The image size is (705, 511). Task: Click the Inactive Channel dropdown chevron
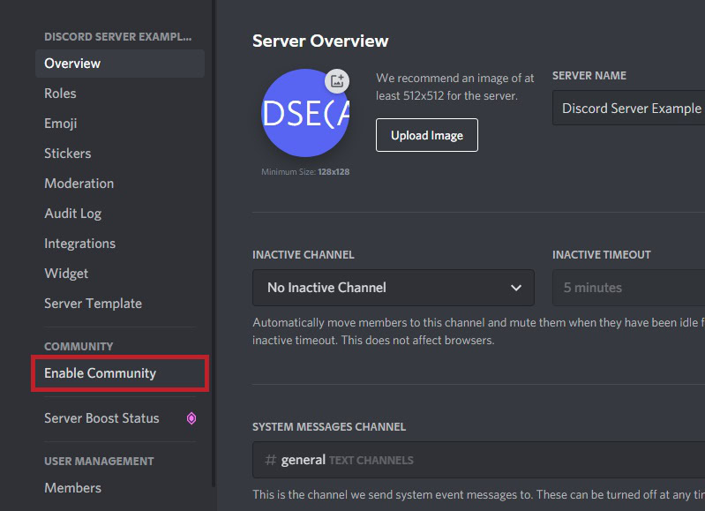tap(516, 288)
